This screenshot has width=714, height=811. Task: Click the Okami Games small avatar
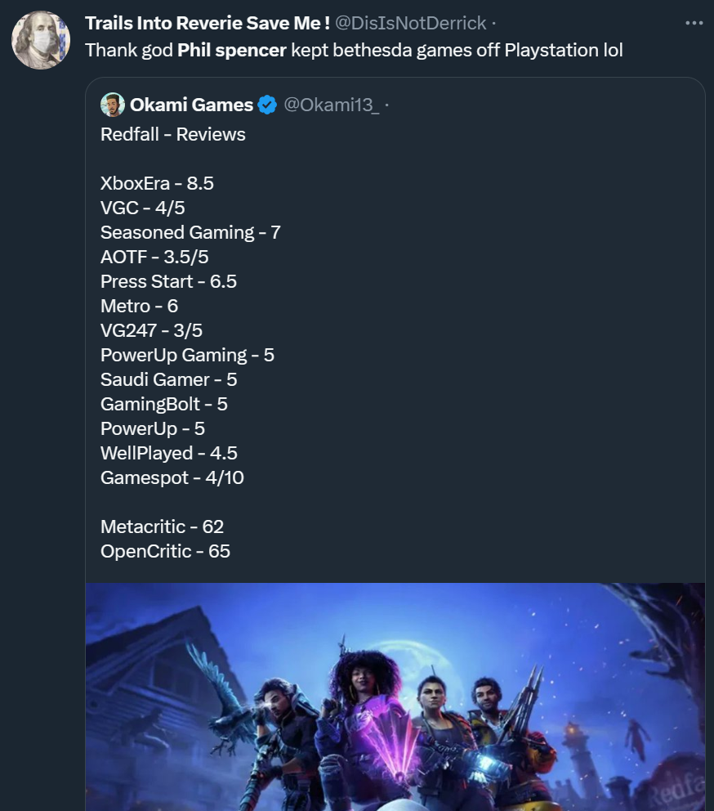(x=113, y=105)
